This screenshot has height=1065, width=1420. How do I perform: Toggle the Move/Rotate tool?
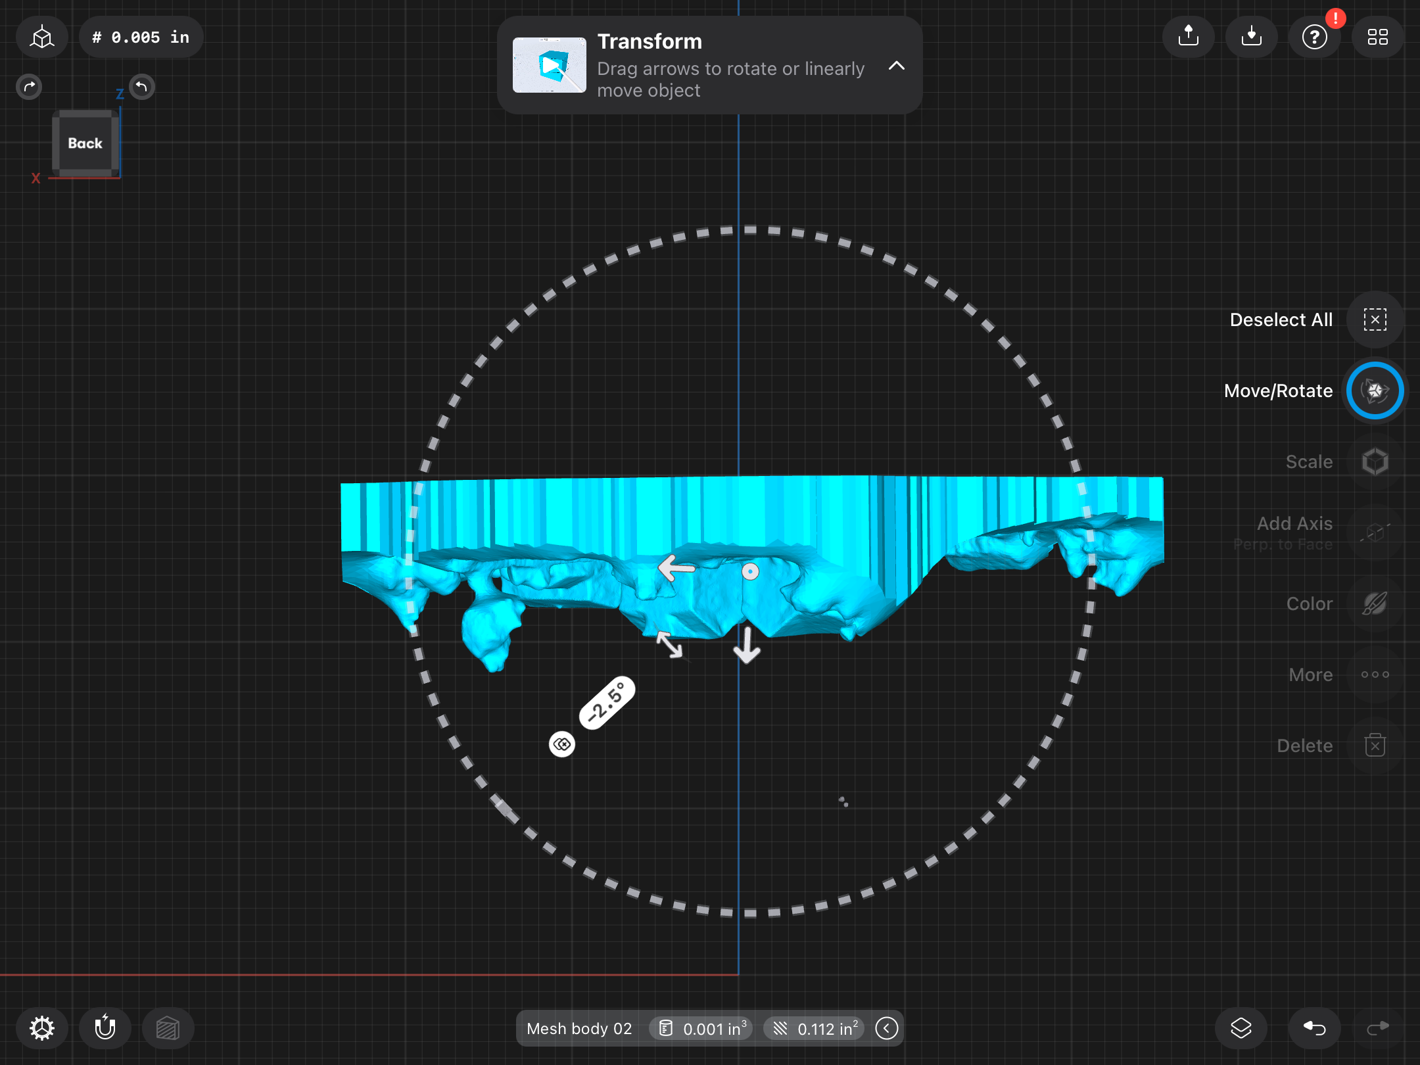[x=1375, y=390]
